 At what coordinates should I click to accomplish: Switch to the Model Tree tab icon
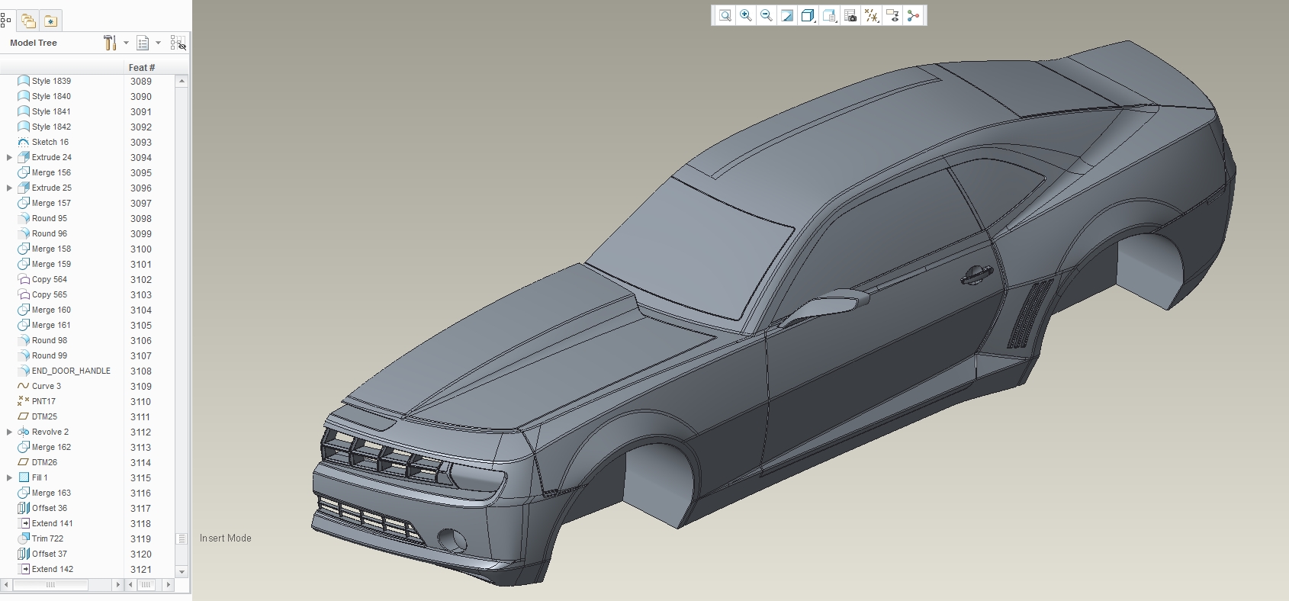(6, 21)
